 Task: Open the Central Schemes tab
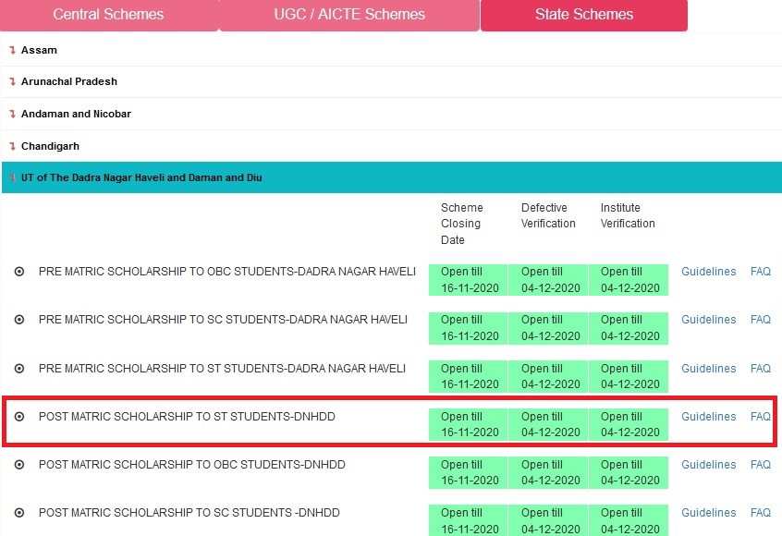108,15
